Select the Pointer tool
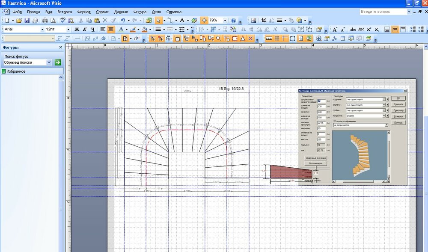The height and width of the screenshot is (252, 428). point(158,20)
